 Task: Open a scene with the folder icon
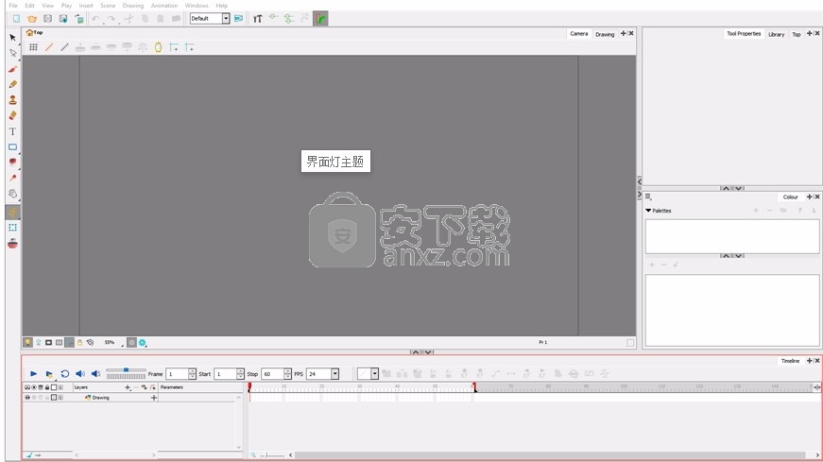(x=32, y=19)
